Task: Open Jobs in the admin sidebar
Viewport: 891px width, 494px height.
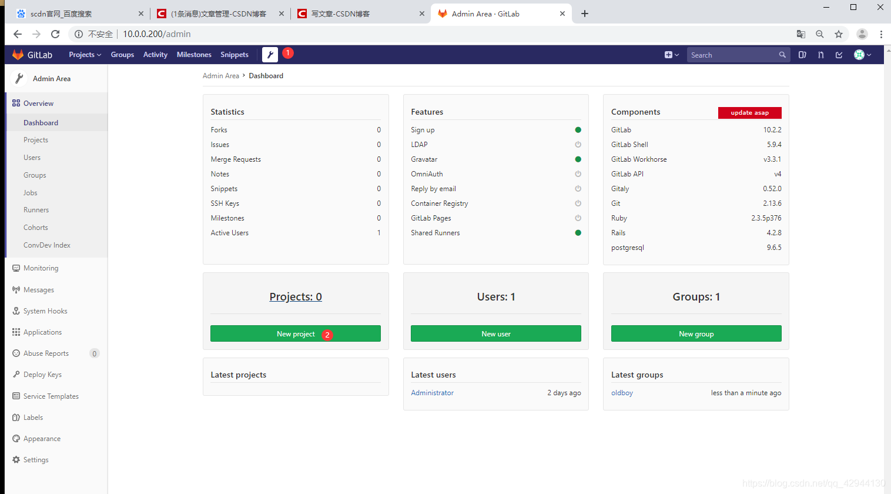Action: [x=30, y=193]
